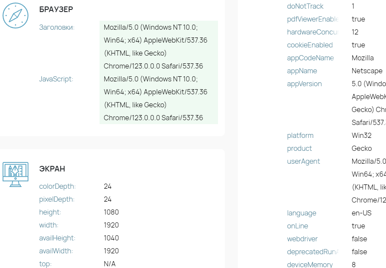Viewport: 386px width, 268px height.
Task: Click the userAgent property label
Action: coord(304,161)
